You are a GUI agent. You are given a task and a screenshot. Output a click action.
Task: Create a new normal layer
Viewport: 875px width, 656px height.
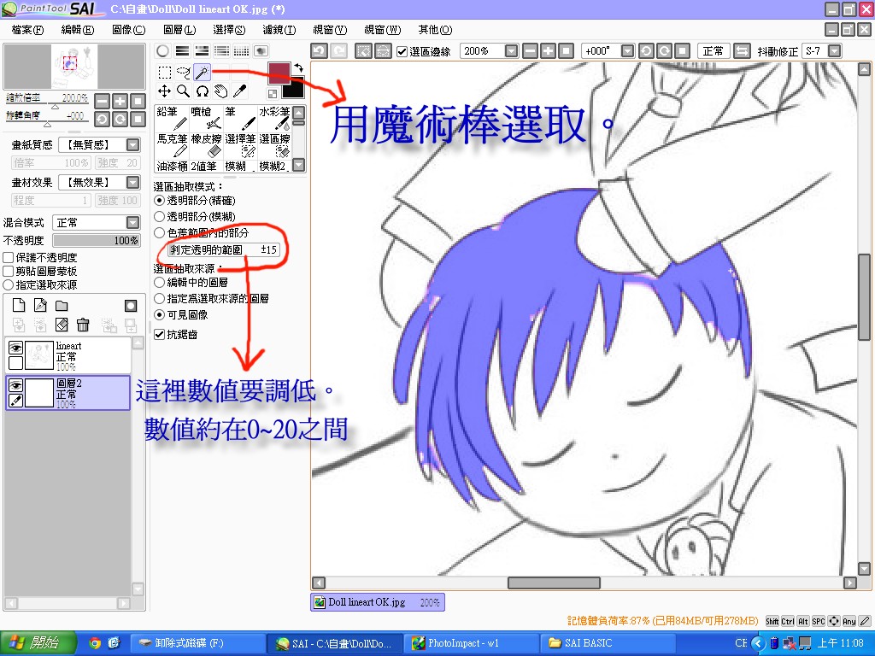(19, 305)
